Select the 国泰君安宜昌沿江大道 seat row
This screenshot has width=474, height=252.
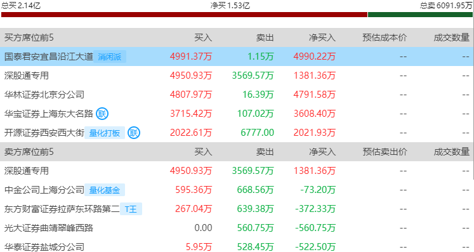[237, 56]
